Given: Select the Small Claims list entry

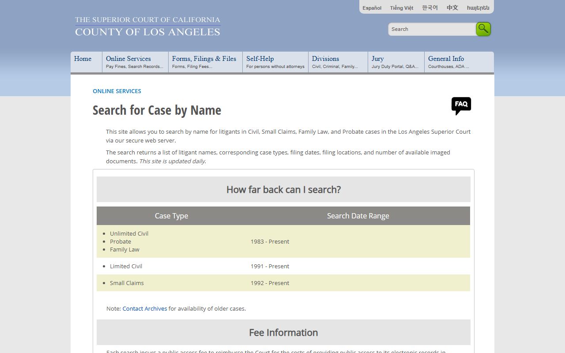Looking at the screenshot, I should [x=127, y=283].
